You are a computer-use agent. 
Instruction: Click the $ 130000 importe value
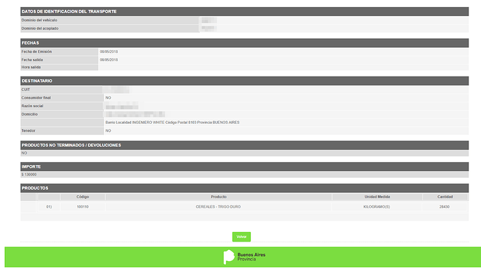tap(29, 175)
